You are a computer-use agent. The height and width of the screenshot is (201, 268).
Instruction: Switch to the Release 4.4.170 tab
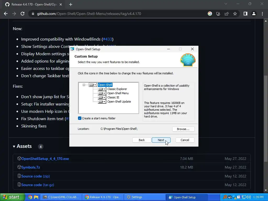coord(33,4)
